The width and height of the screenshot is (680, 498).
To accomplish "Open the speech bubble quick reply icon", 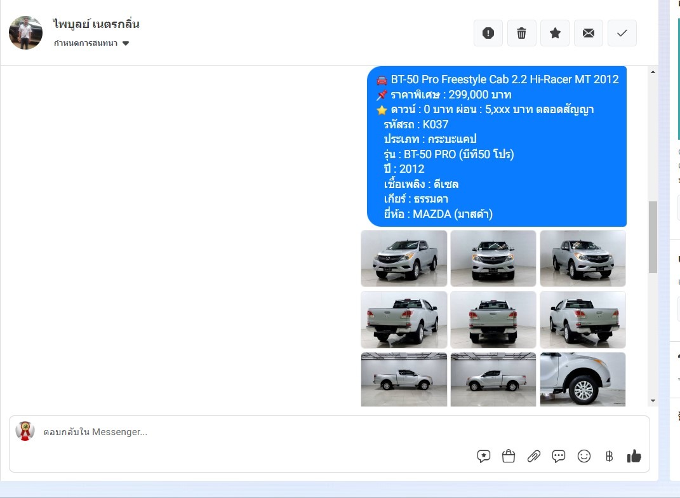I will coord(559,456).
